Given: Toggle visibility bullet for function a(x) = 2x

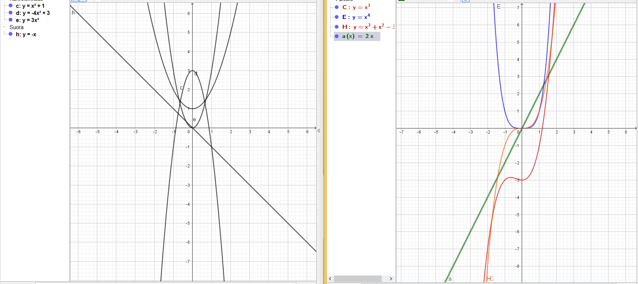Looking at the screenshot, I should pyautogui.click(x=337, y=36).
